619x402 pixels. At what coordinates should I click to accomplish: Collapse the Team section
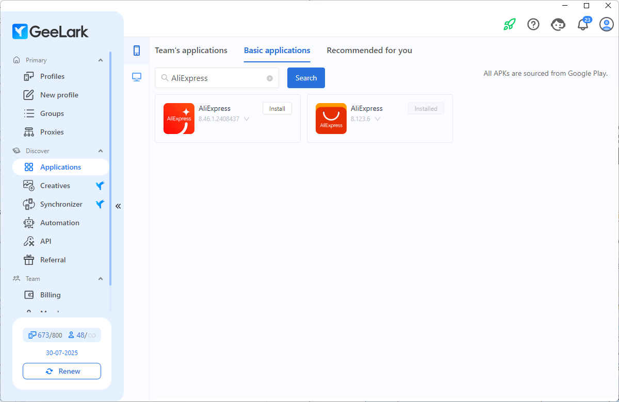pos(101,279)
